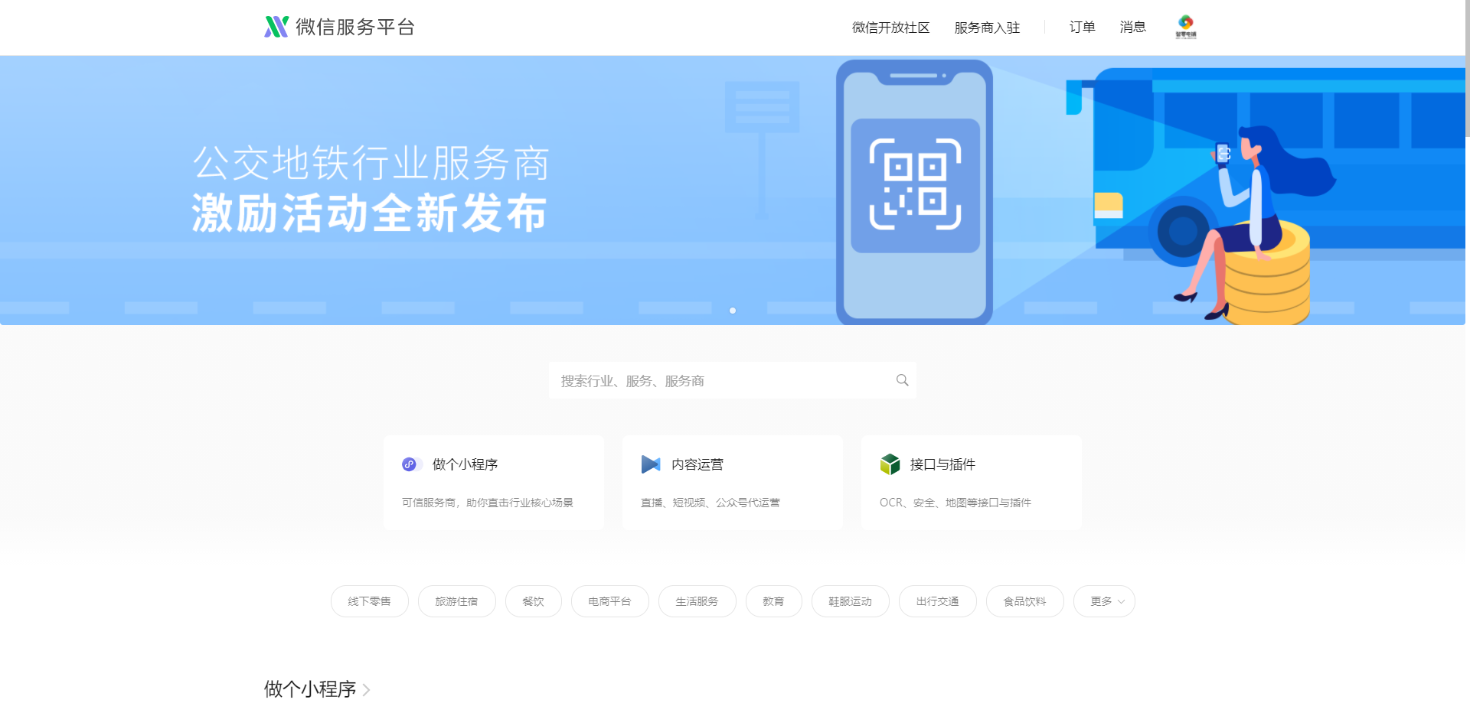Open 消息 in the top navigation

pos(1132,28)
